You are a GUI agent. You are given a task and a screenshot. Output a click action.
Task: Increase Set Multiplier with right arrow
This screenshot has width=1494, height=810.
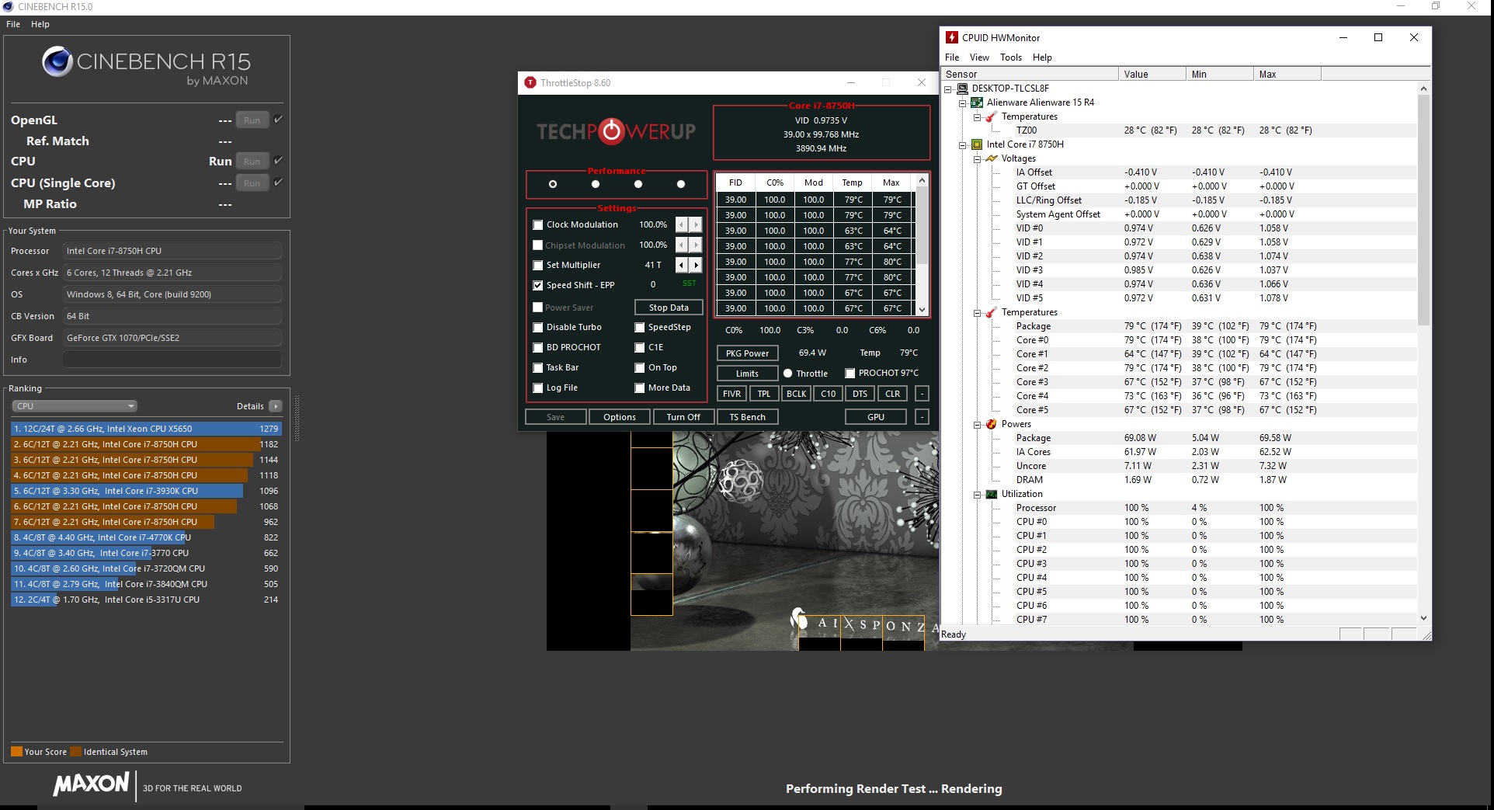[696, 265]
